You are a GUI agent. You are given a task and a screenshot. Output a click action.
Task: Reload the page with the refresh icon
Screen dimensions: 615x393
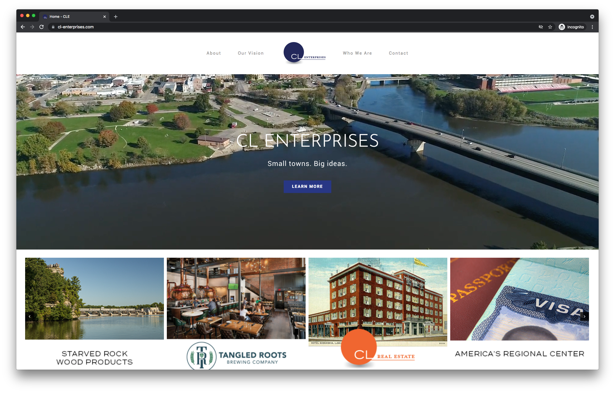41,27
